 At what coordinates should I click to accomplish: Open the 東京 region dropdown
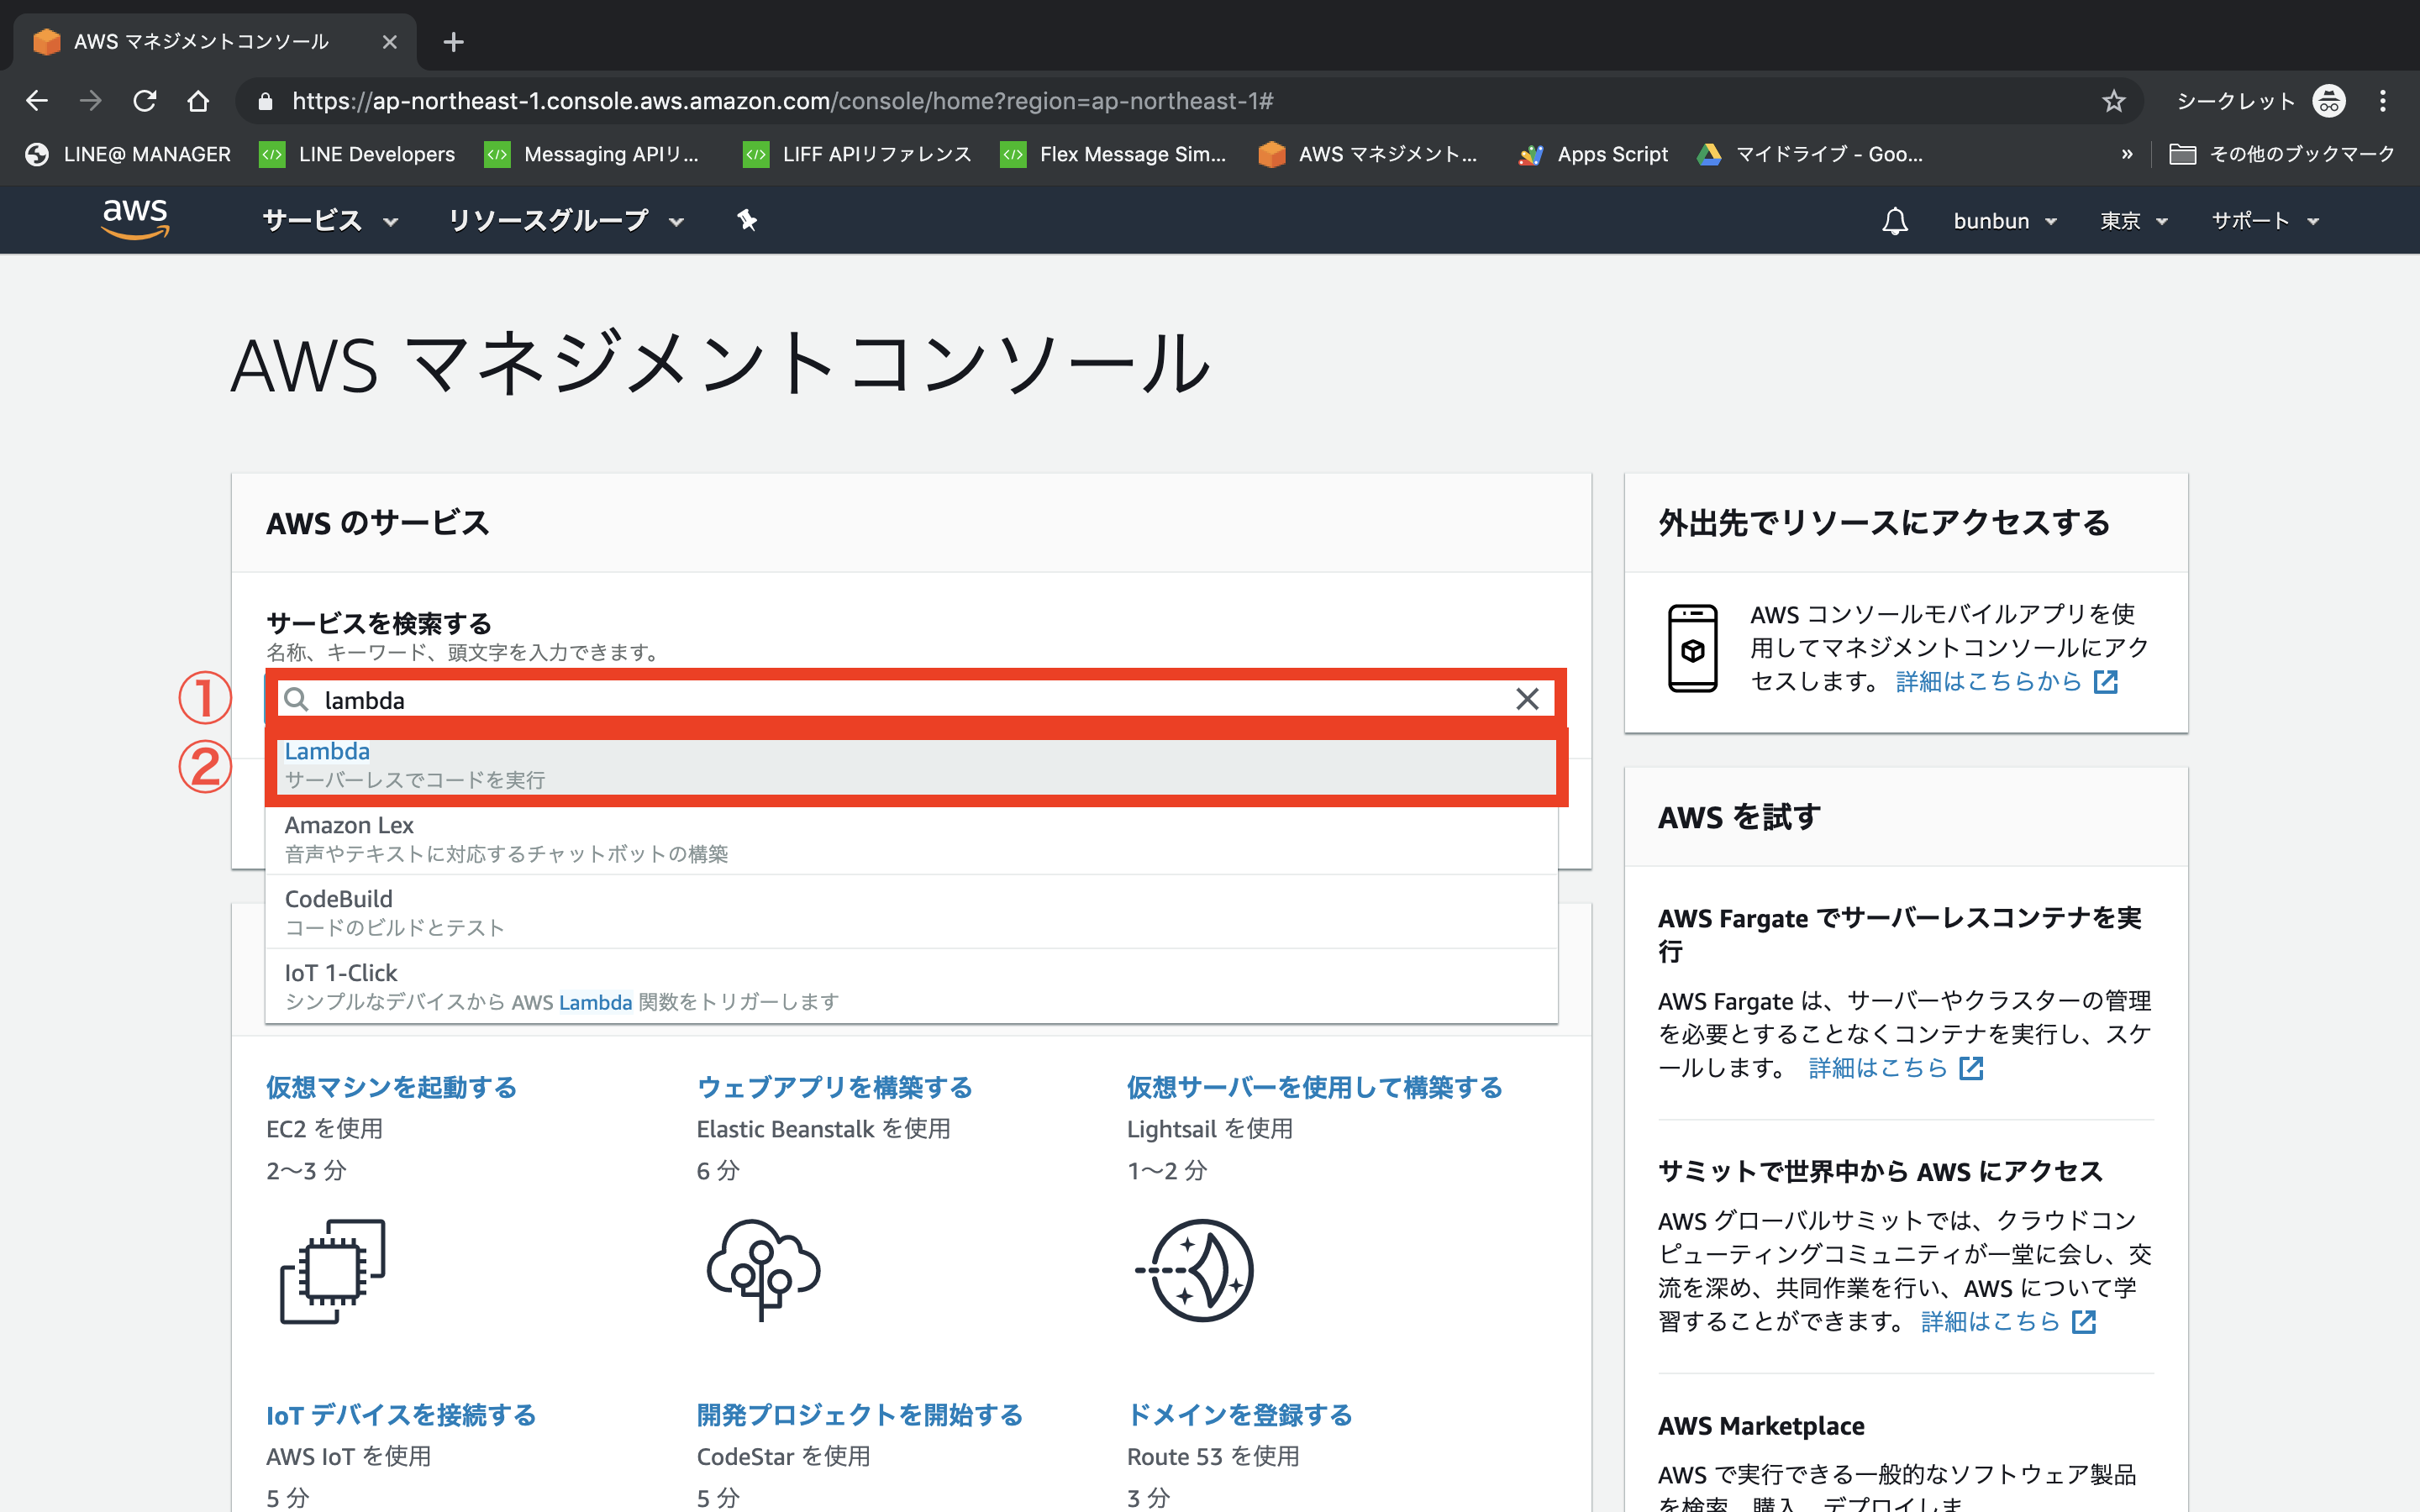tap(2134, 221)
